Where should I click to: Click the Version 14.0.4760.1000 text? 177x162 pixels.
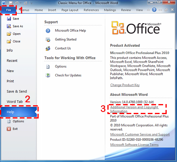coord(132,102)
